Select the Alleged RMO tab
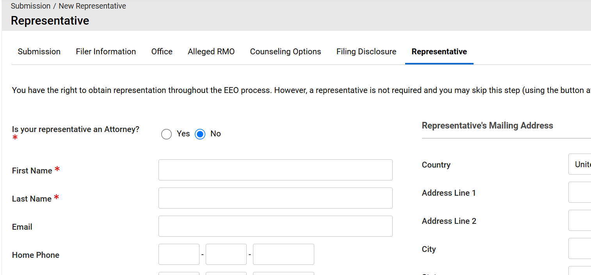This screenshot has width=591, height=275. tap(211, 52)
